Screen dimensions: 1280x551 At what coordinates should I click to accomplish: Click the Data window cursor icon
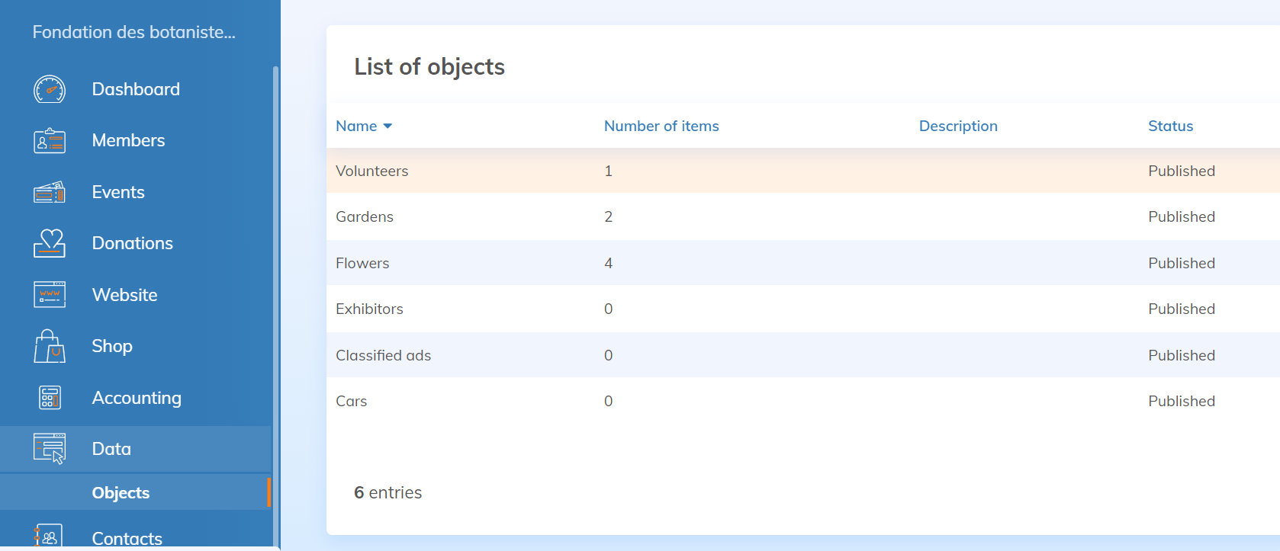click(50, 449)
